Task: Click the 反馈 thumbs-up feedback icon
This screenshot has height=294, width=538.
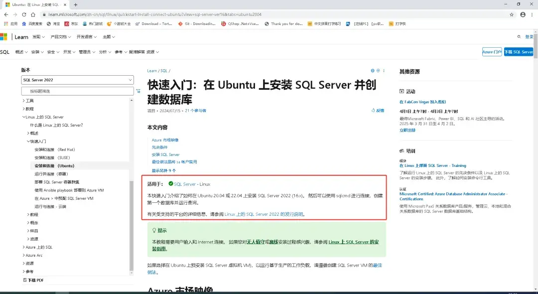Action: click(374, 110)
